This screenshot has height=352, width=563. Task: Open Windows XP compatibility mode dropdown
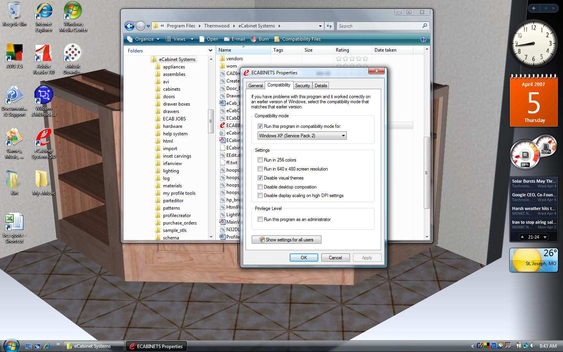click(x=302, y=136)
